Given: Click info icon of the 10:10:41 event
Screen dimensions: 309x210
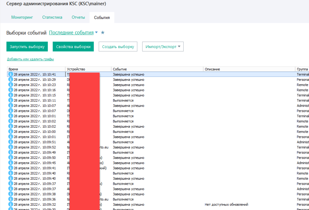Looking at the screenshot, I should point(11,74).
